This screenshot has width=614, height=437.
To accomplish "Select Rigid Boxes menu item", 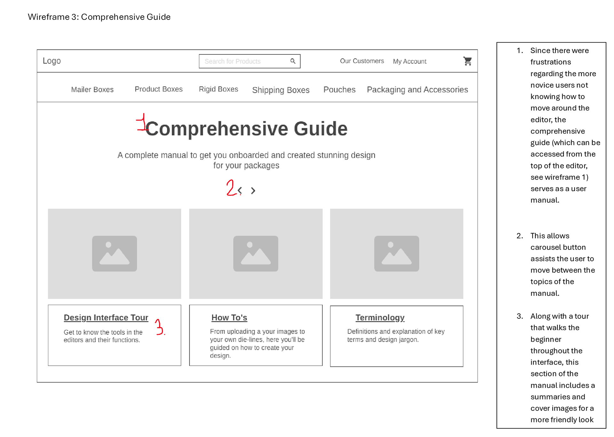I will click(218, 89).
